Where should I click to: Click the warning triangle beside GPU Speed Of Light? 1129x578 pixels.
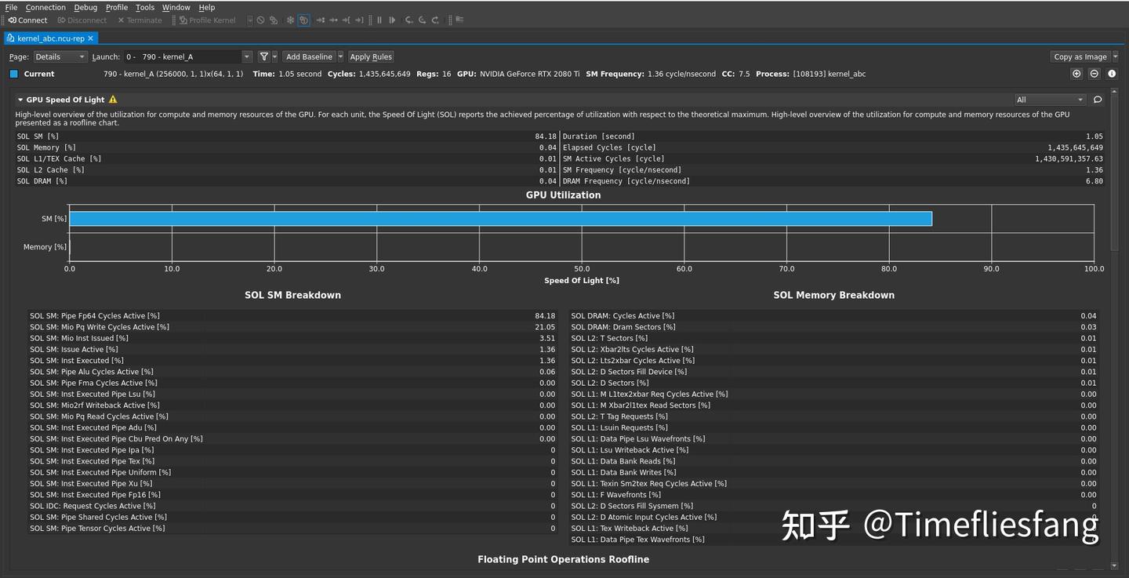point(113,100)
